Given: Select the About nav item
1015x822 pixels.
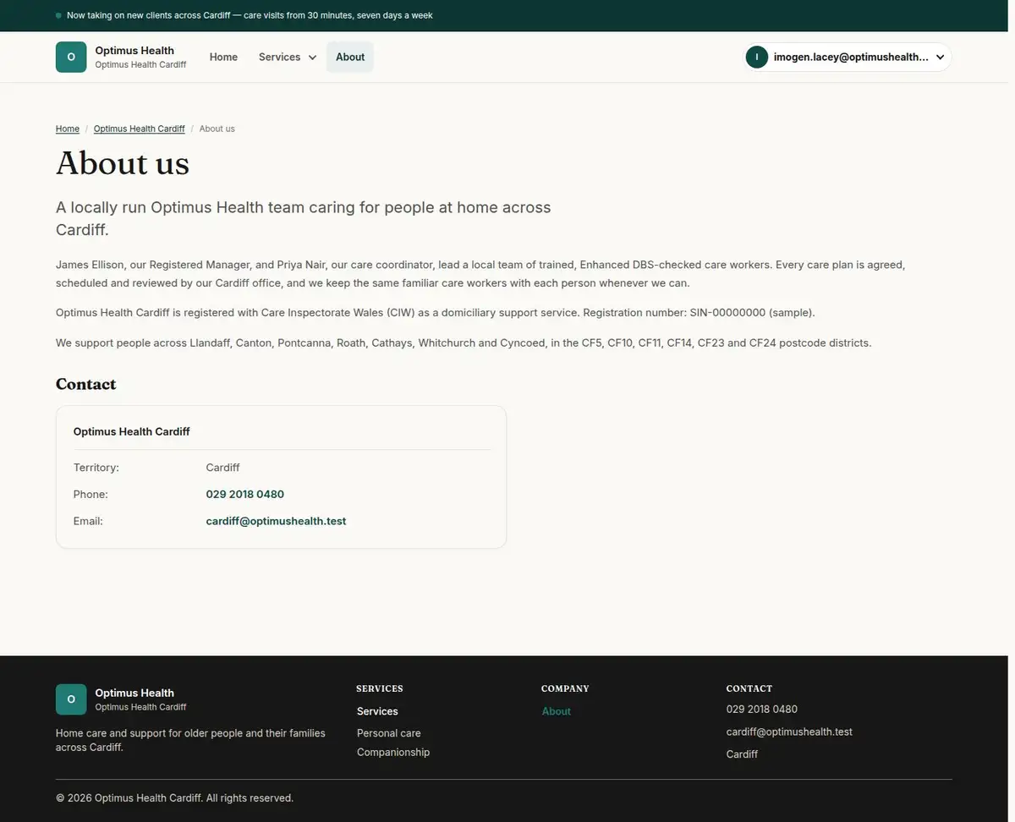Looking at the screenshot, I should tap(350, 57).
